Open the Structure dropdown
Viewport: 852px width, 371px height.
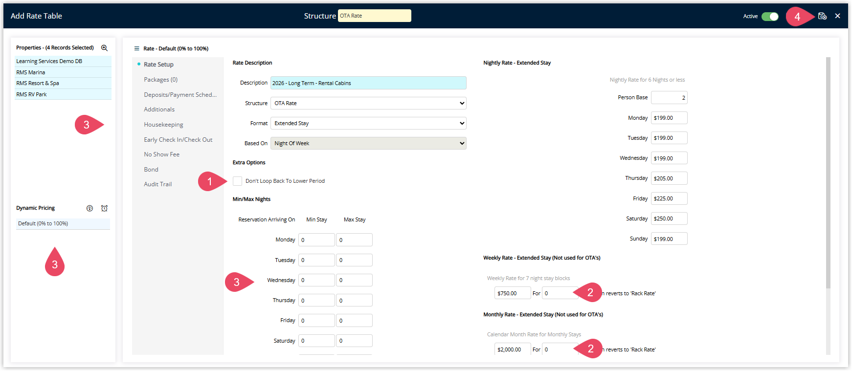tap(368, 103)
